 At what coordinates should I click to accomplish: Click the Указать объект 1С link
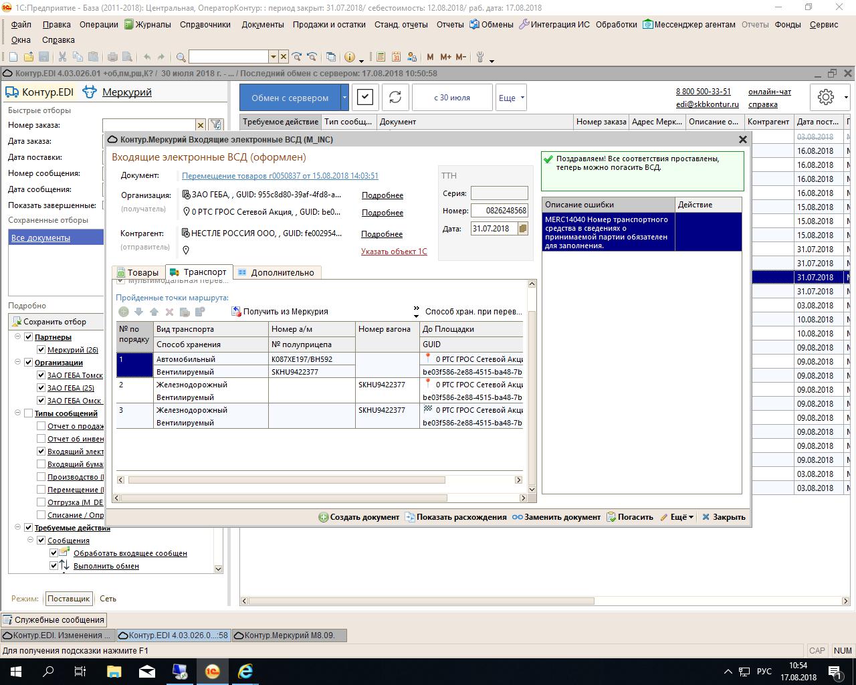click(394, 252)
